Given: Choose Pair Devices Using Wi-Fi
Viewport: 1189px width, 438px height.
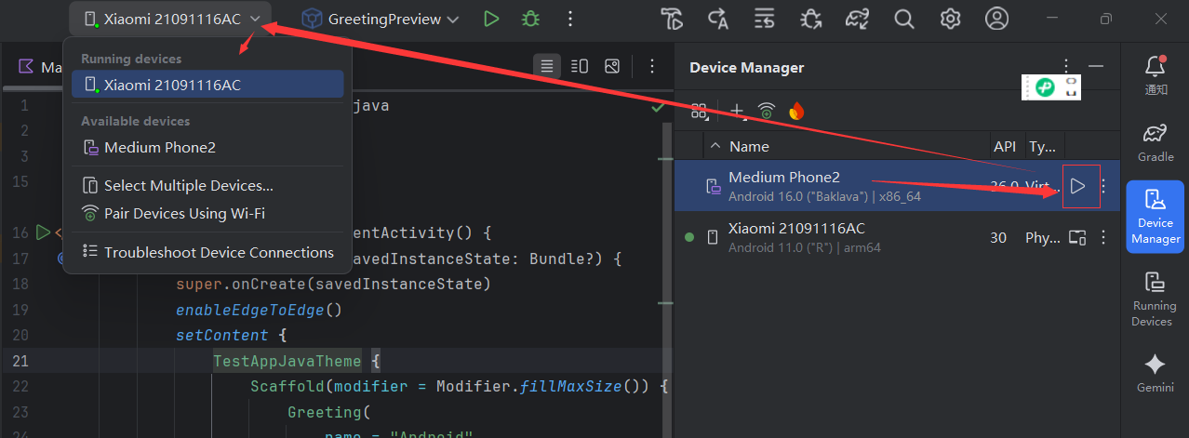Looking at the screenshot, I should [207, 213].
